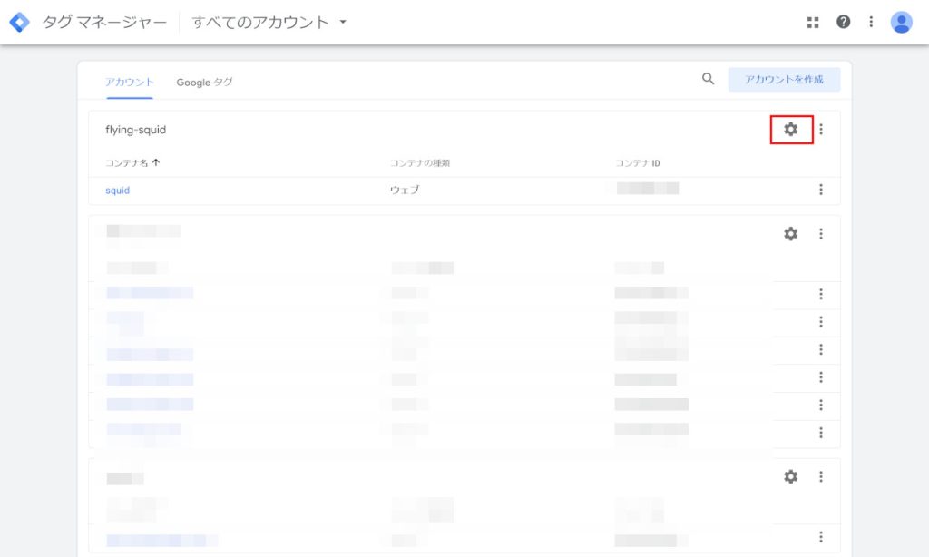Open second account's three-dot menu
This screenshot has height=557, width=929.
[x=821, y=234]
